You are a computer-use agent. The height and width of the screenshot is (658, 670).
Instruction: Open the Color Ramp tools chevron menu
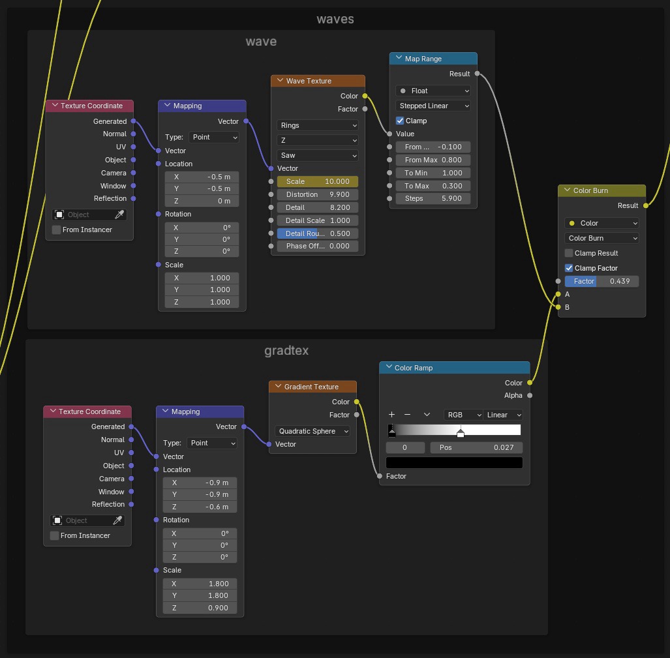pyautogui.click(x=427, y=415)
